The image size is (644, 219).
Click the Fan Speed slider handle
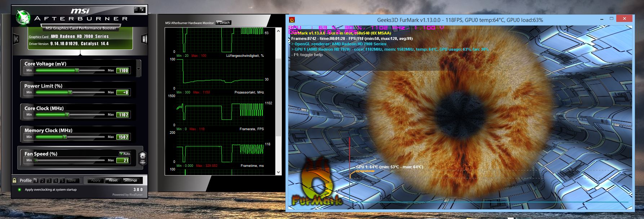click(x=36, y=160)
